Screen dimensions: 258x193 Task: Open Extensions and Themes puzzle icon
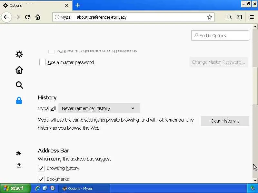[19, 153]
